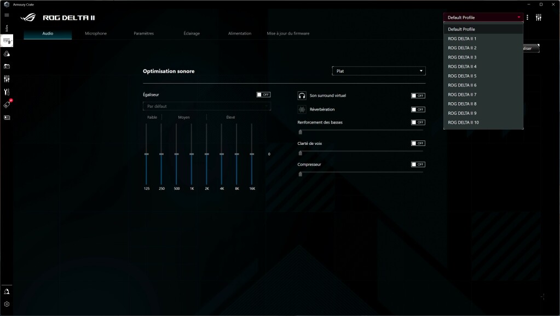Click the 125 Hz equalizer slider
The height and width of the screenshot is (316, 560).
(146, 154)
